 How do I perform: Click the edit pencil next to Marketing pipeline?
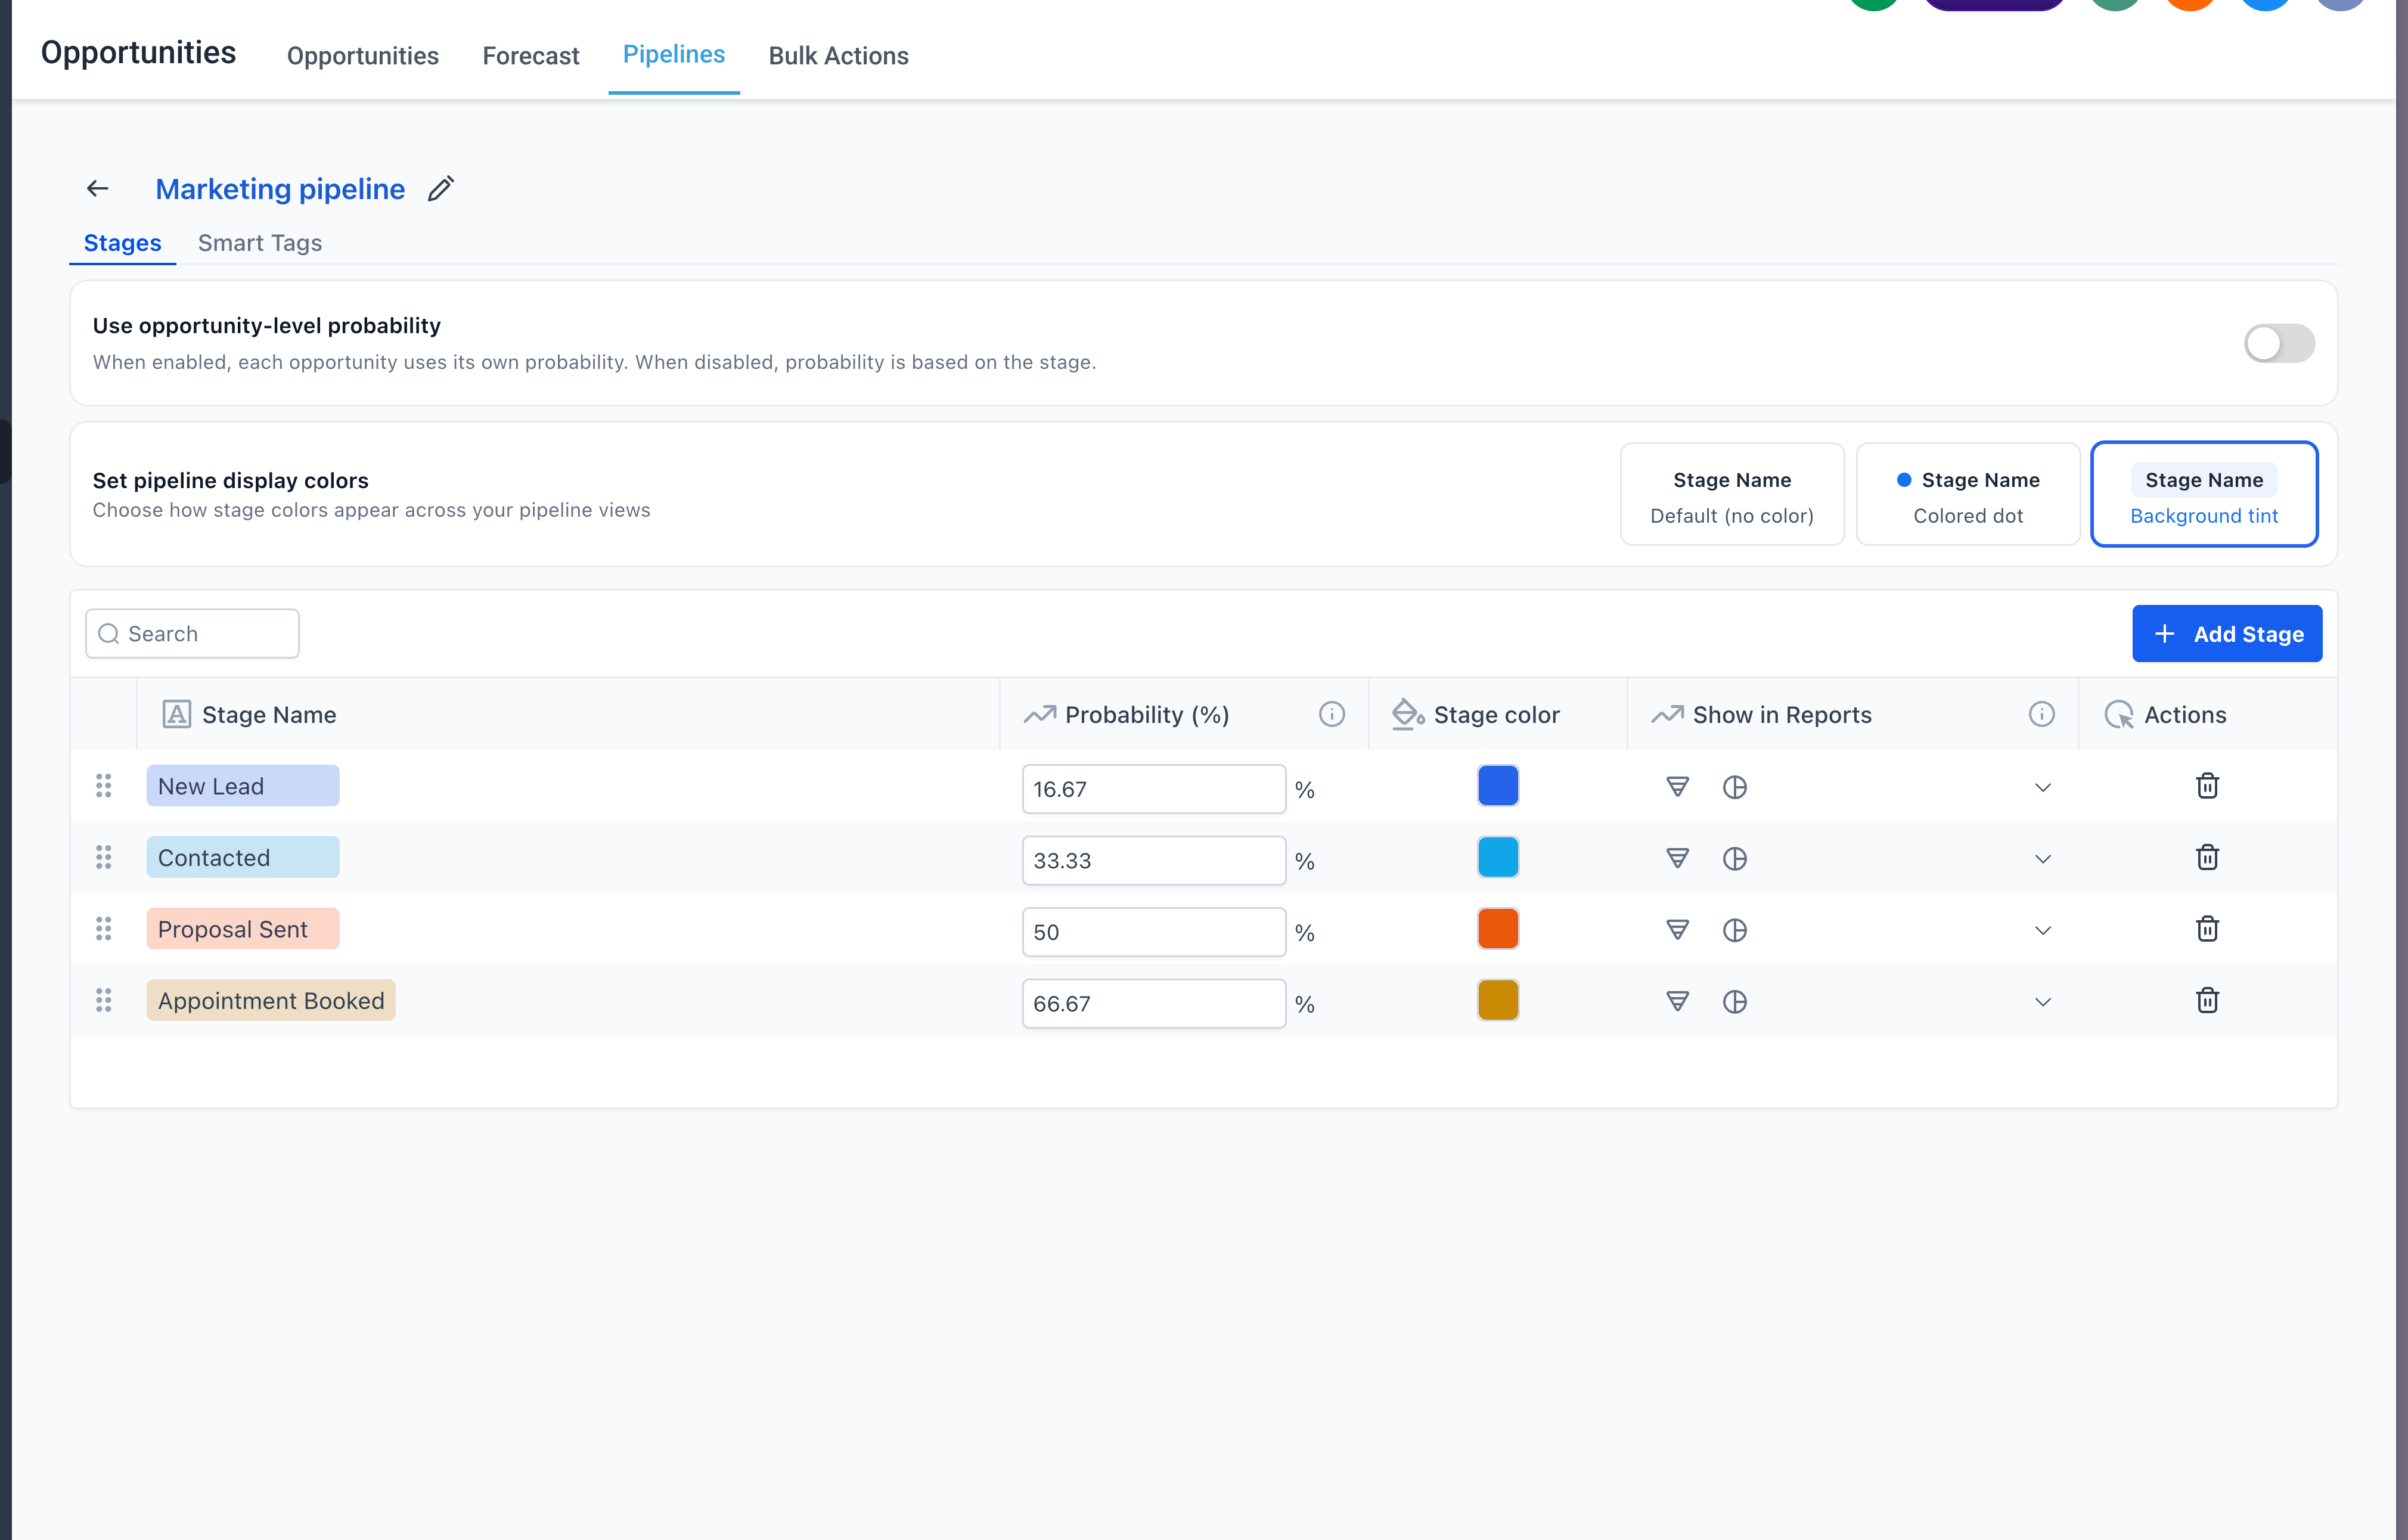[440, 188]
